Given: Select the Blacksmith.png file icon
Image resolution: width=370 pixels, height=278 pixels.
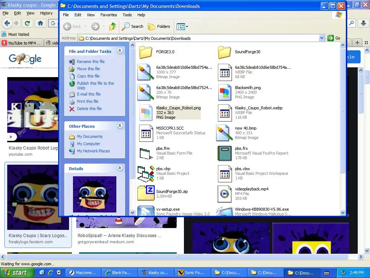Looking at the screenshot, I should 224,92.
